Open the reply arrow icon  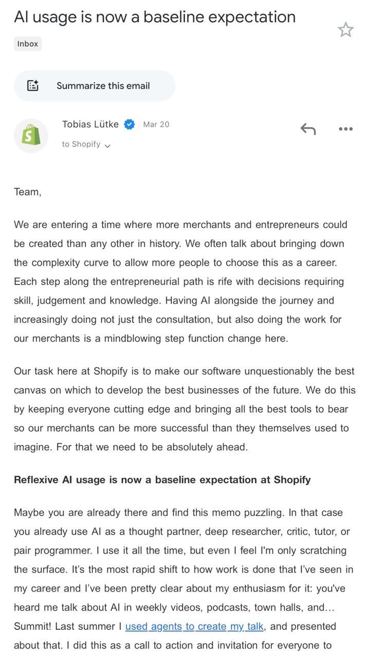pyautogui.click(x=308, y=130)
